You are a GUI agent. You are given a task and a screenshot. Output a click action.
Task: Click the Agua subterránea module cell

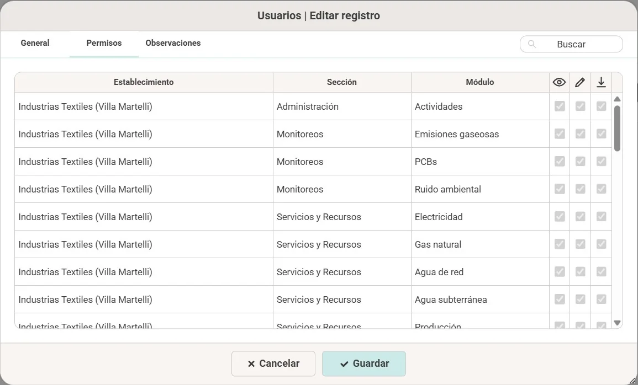pyautogui.click(x=480, y=300)
